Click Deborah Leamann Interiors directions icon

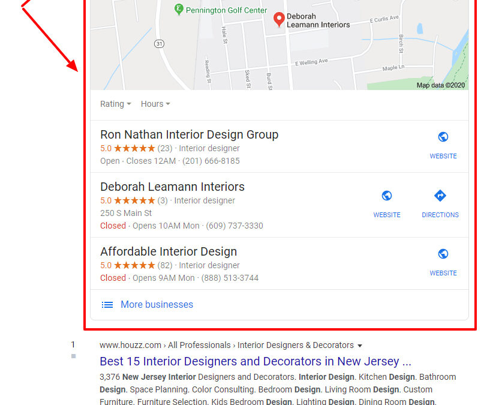[x=440, y=196]
